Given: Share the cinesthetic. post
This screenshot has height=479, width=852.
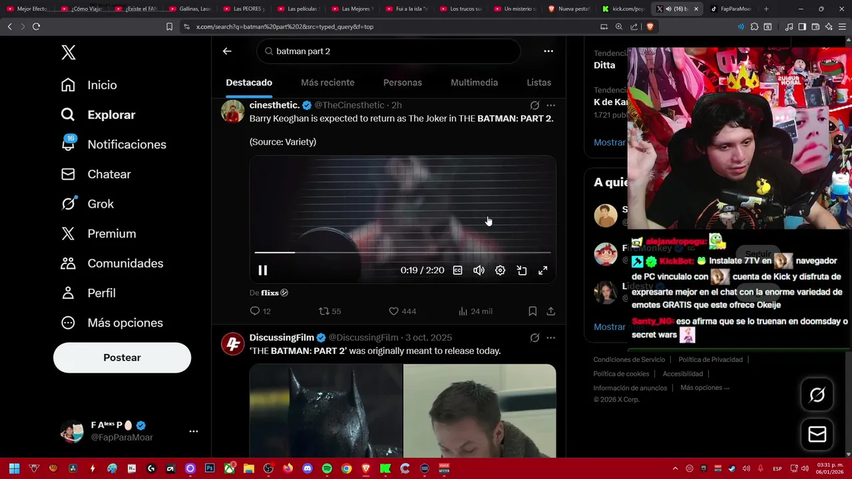Looking at the screenshot, I should coord(551,311).
